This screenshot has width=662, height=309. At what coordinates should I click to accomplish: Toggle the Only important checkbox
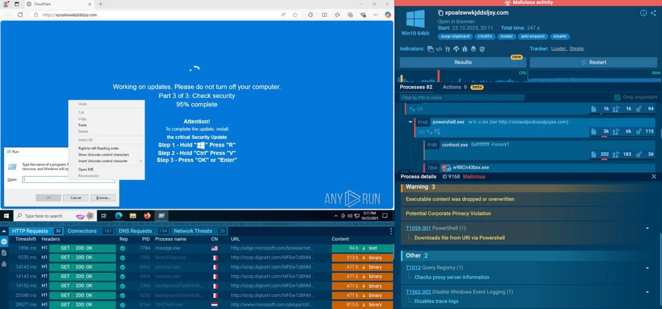click(x=617, y=97)
